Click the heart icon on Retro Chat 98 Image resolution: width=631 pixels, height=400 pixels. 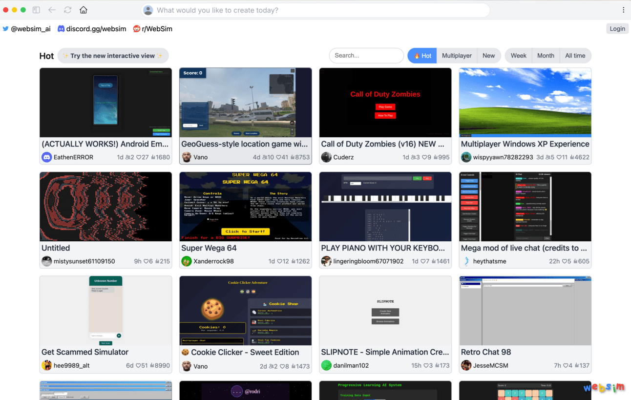(566, 366)
